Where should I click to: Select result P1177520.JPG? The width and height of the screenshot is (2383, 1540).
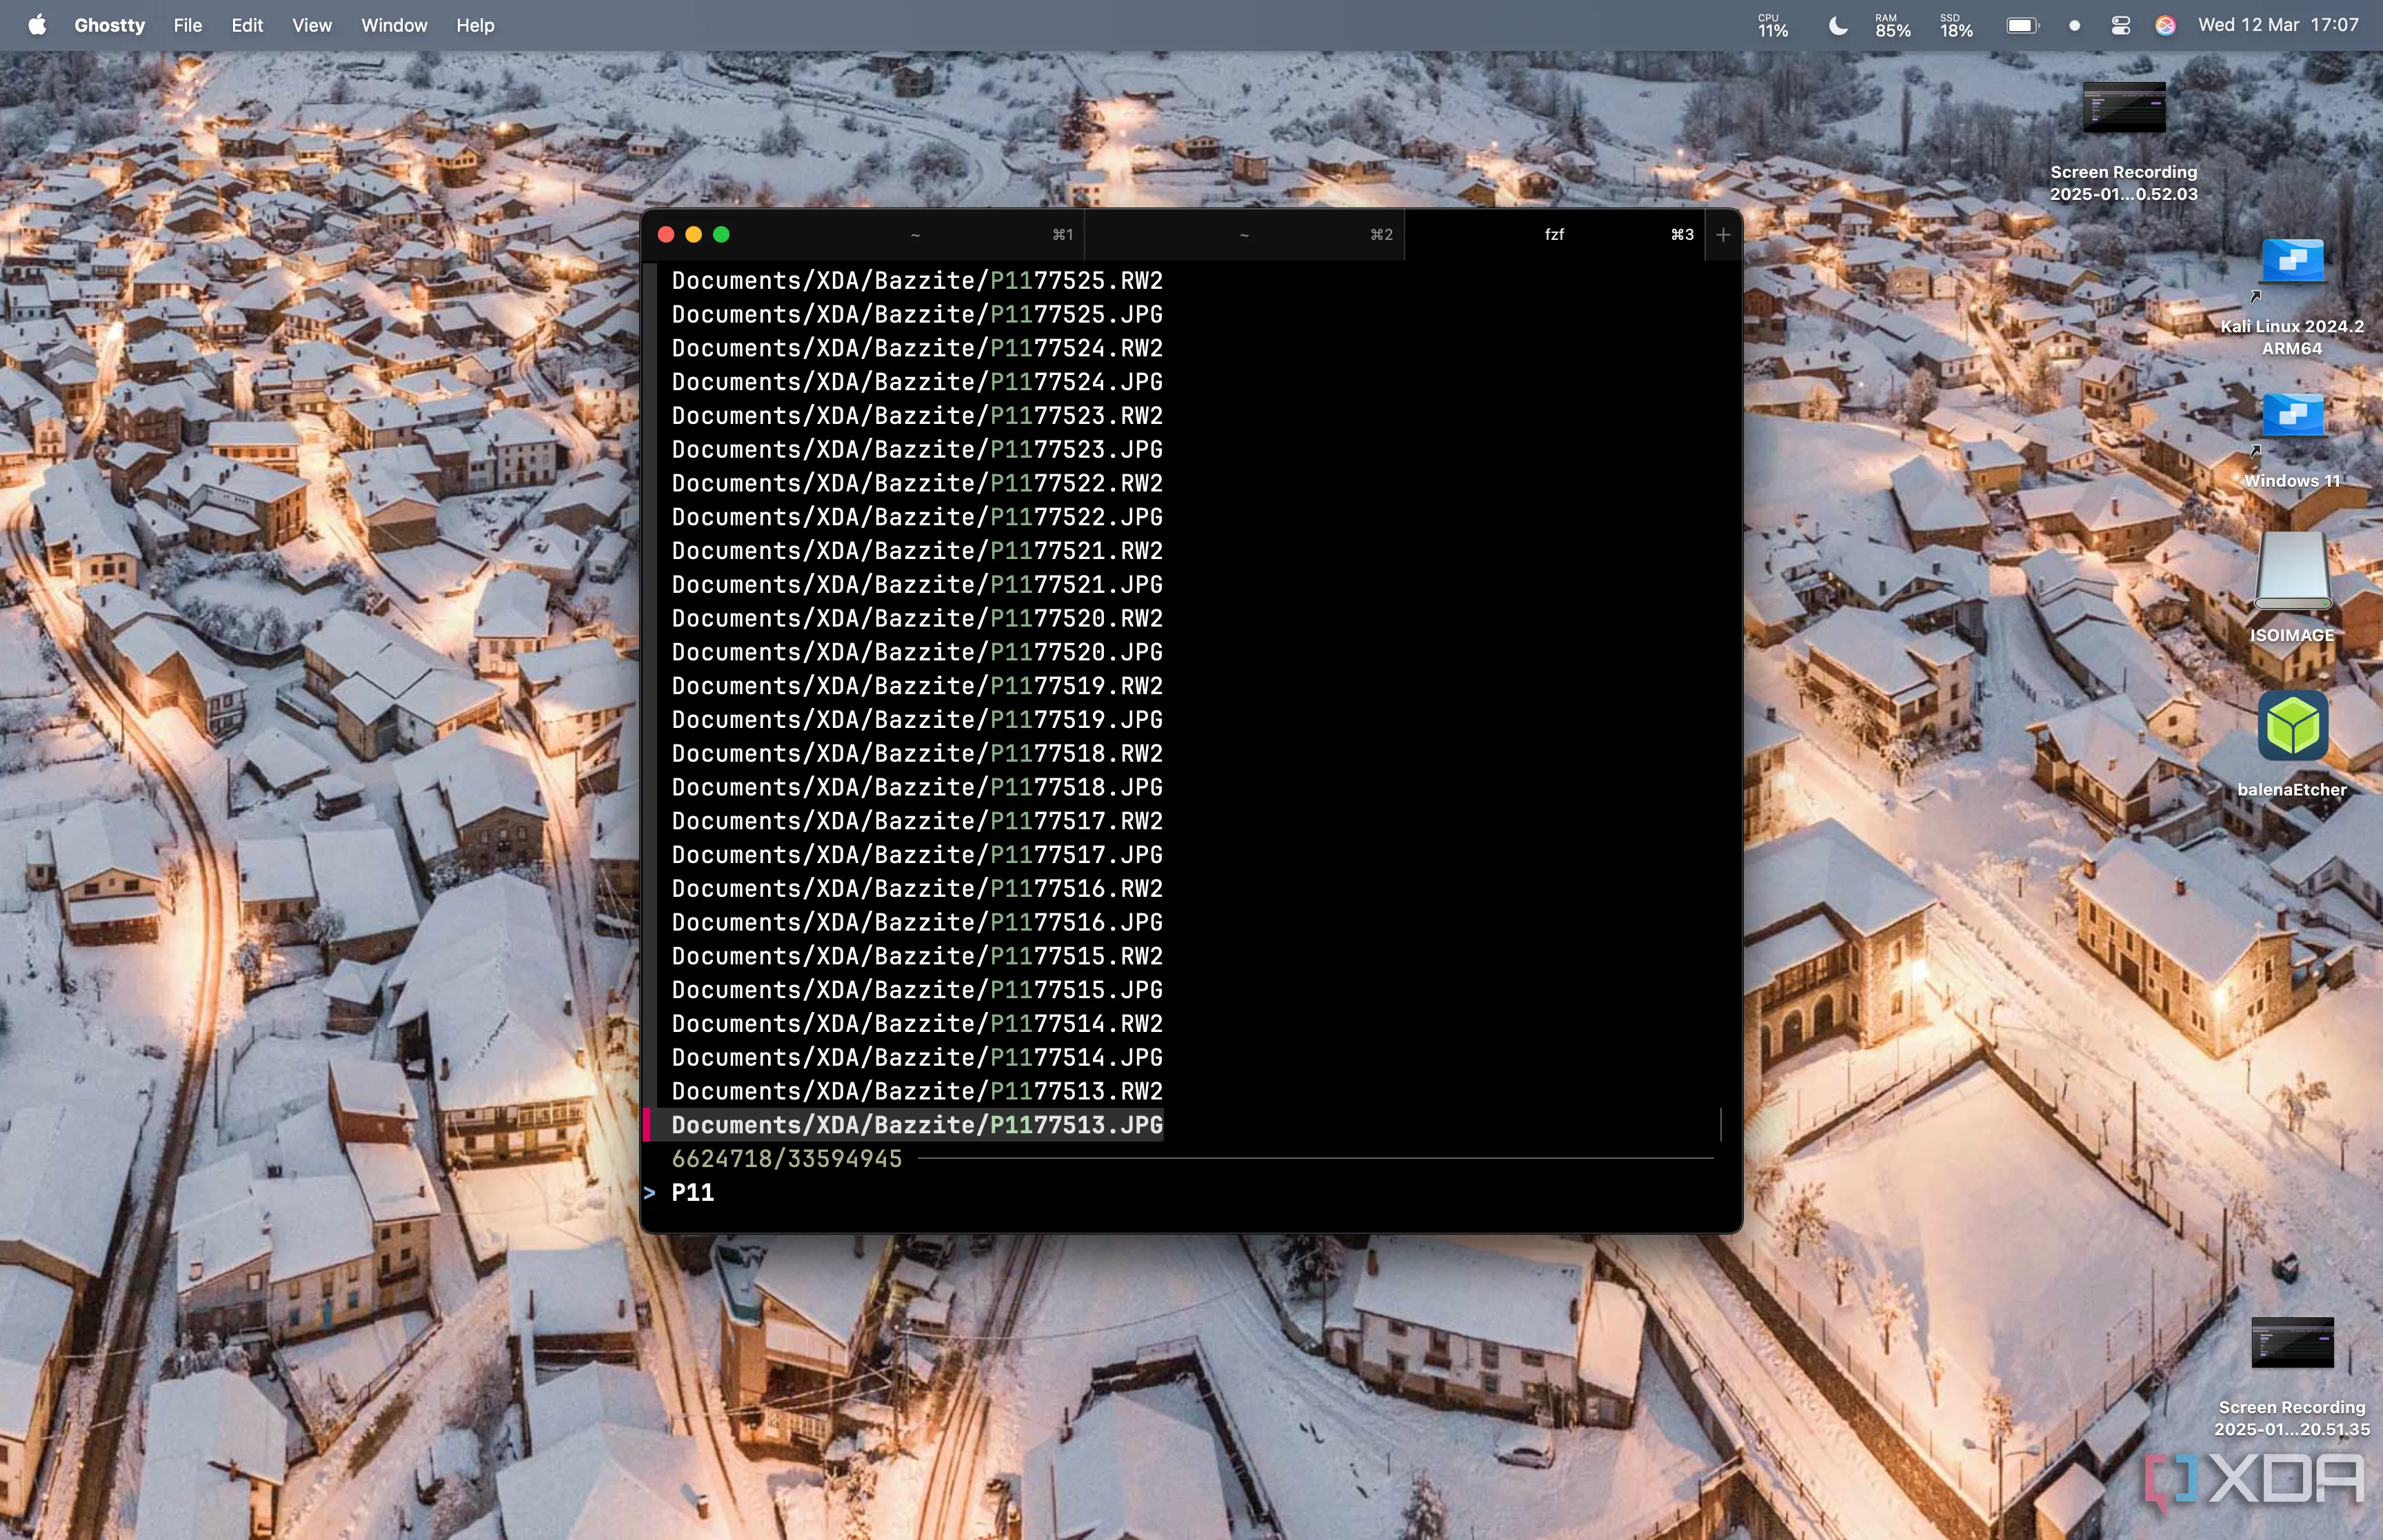point(917,652)
